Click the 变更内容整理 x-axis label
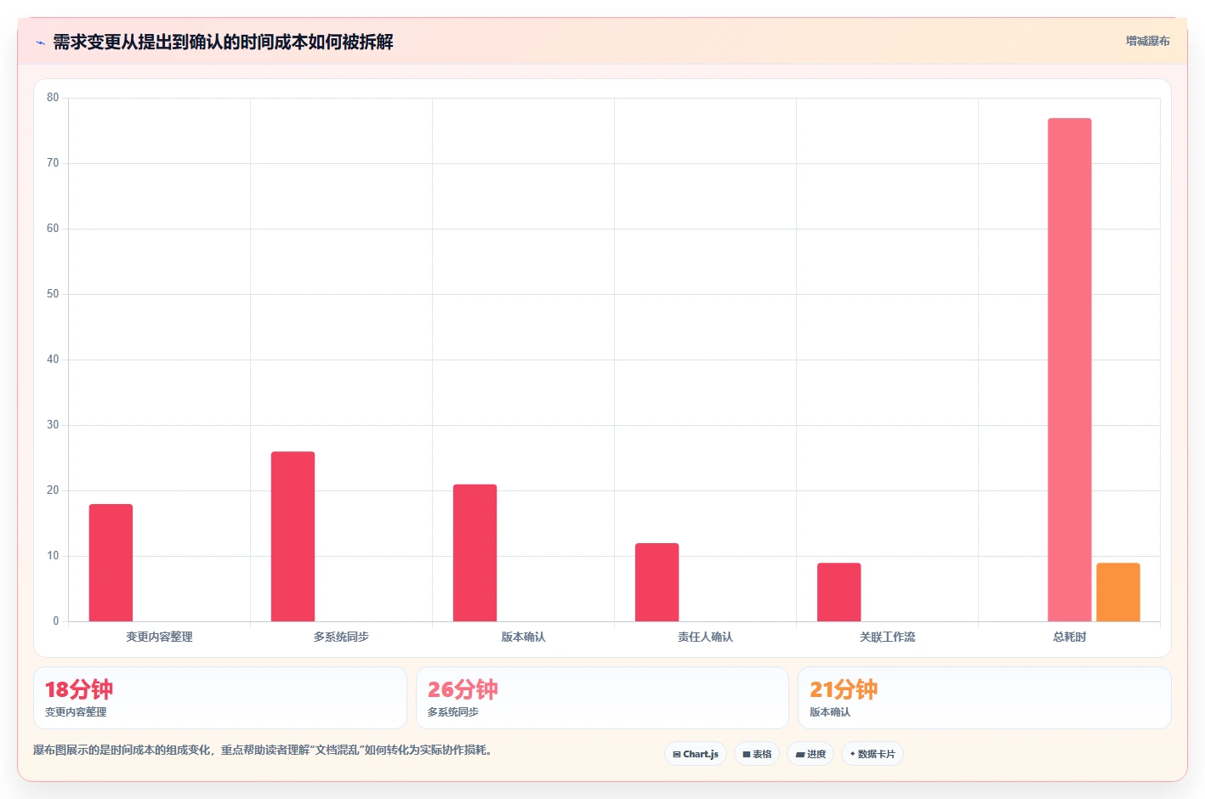Screen dimensions: 1205x799 pos(159,637)
